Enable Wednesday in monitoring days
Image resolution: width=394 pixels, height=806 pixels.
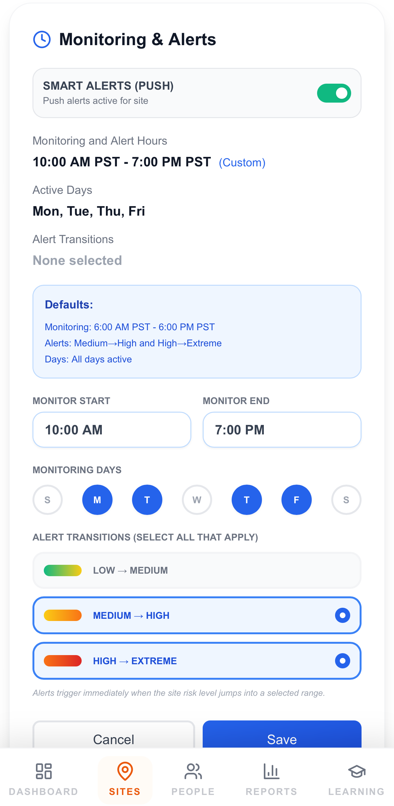click(x=197, y=500)
